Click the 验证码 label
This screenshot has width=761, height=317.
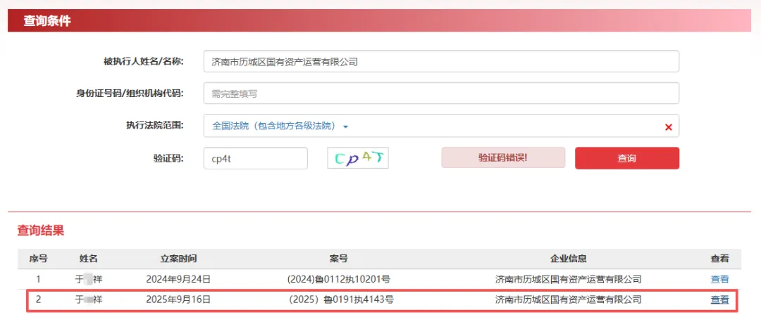pos(168,157)
